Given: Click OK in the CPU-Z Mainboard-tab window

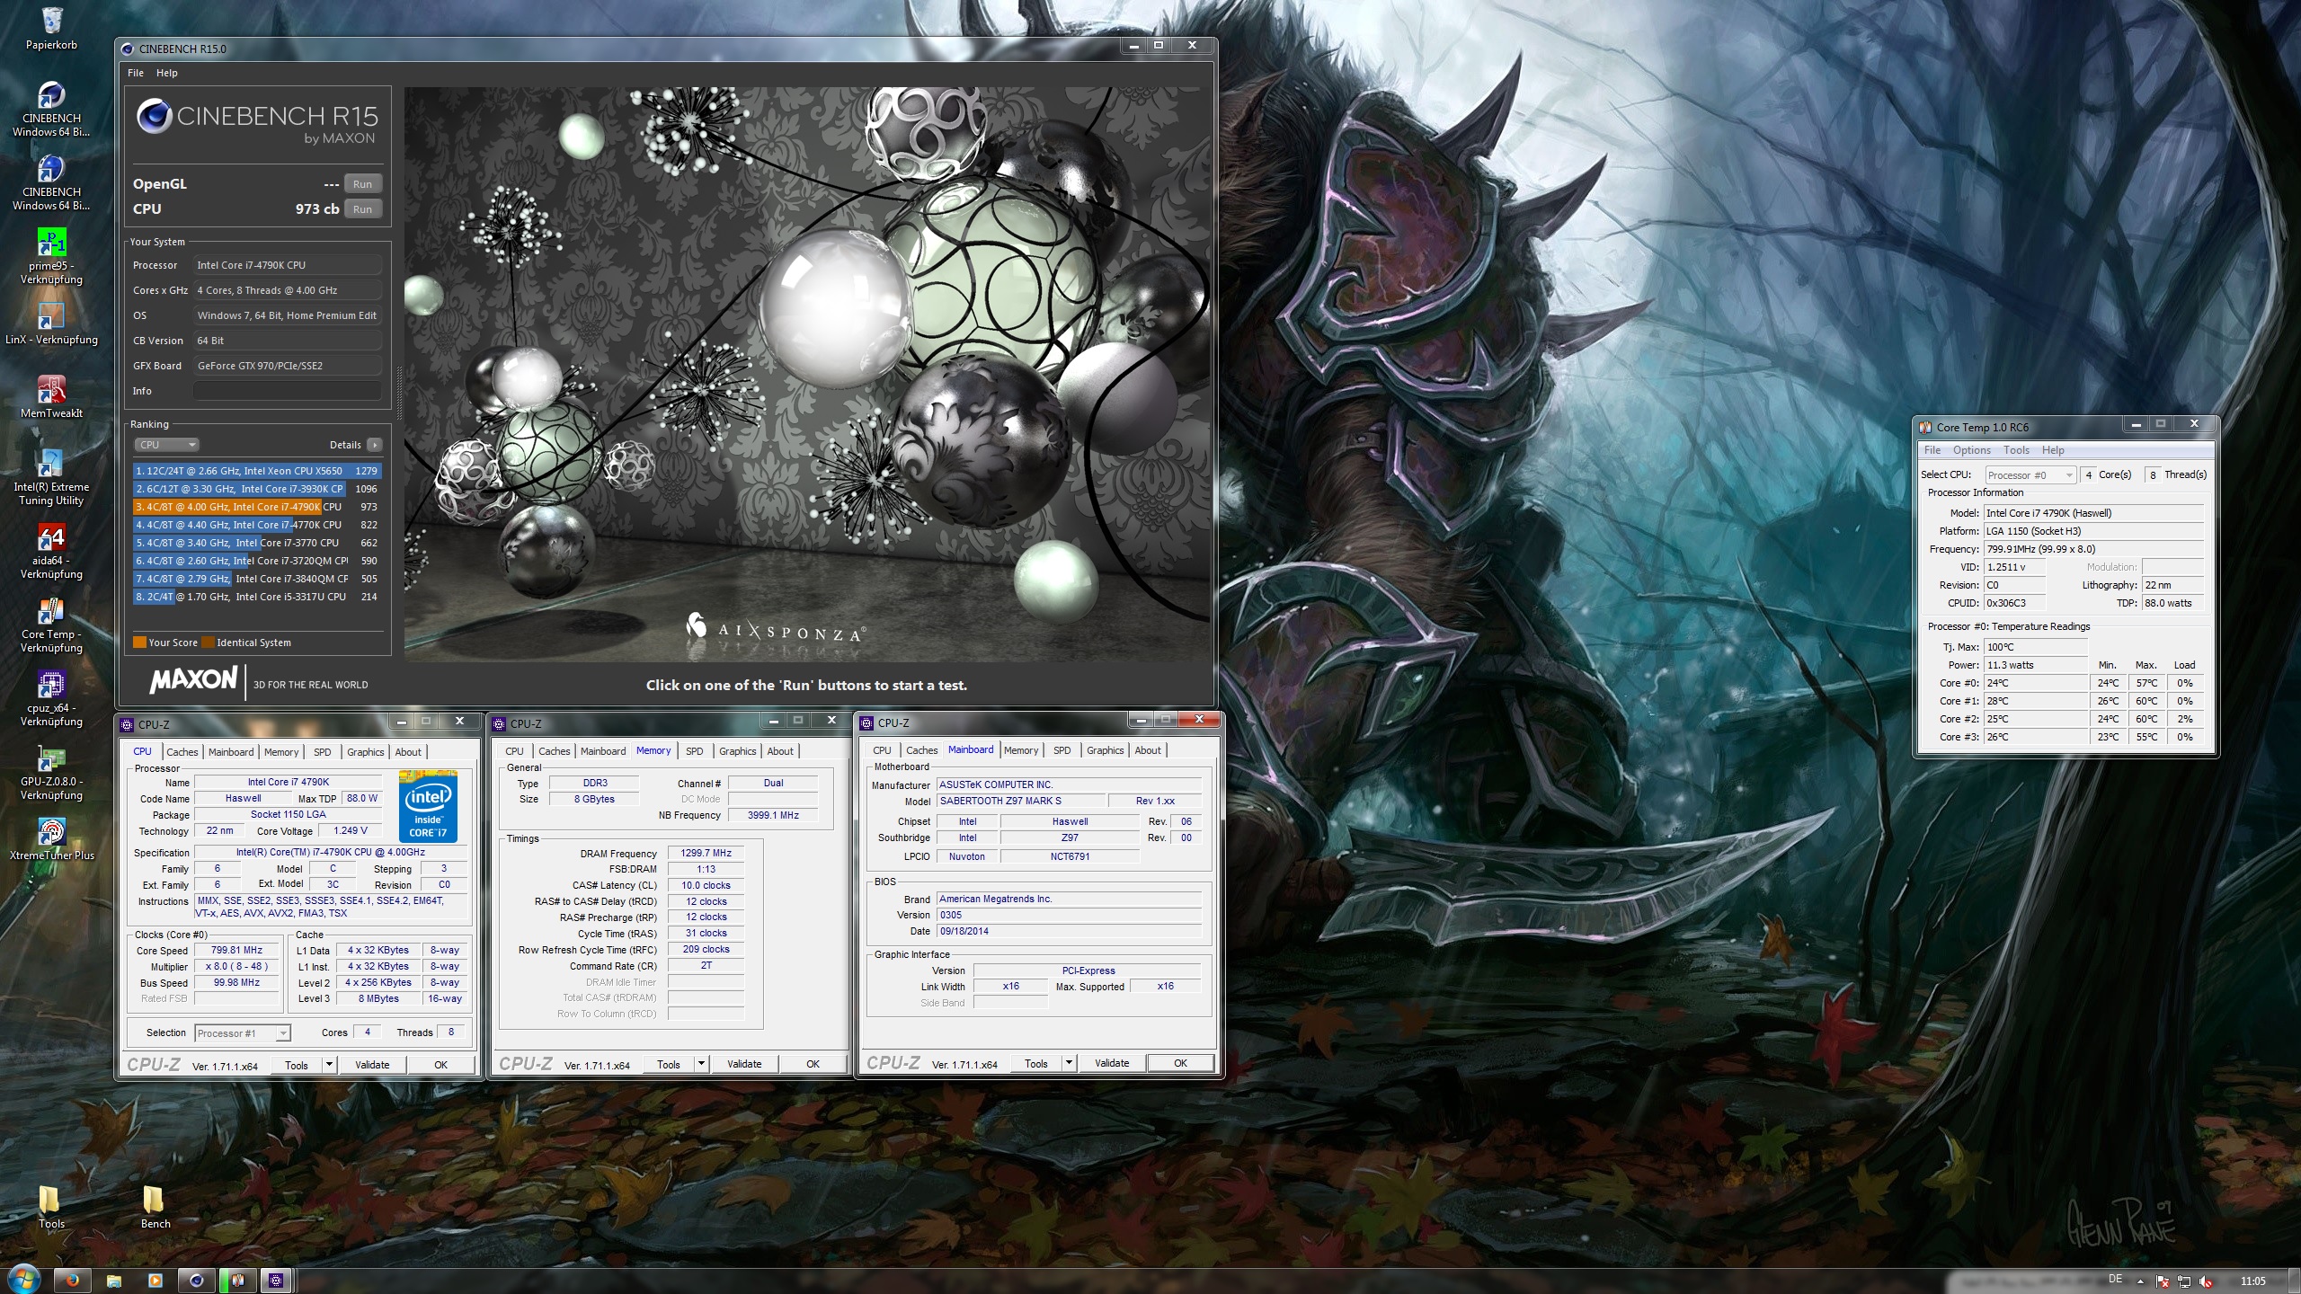Looking at the screenshot, I should [1180, 1063].
